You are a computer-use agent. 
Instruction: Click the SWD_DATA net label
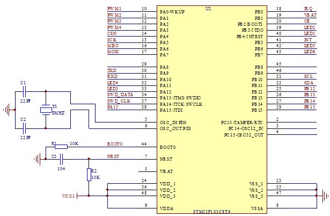[120, 95]
